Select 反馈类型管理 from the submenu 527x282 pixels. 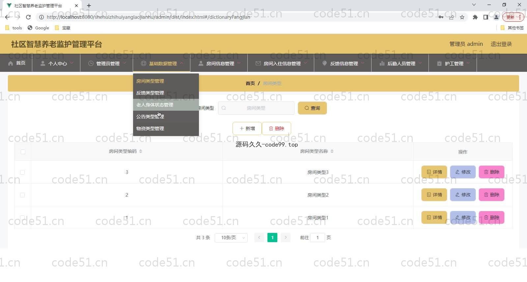pyautogui.click(x=166, y=93)
